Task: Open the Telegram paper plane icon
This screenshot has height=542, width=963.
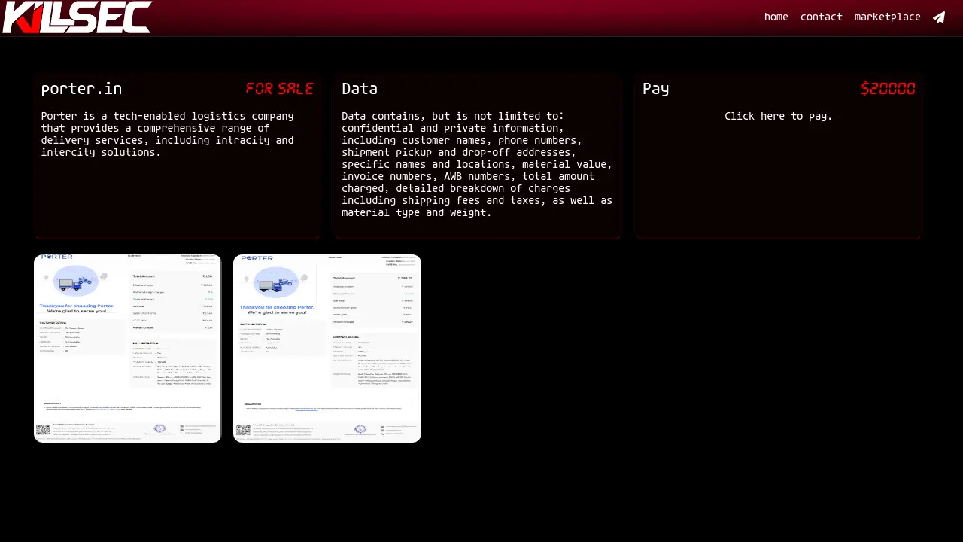Action: click(x=939, y=17)
